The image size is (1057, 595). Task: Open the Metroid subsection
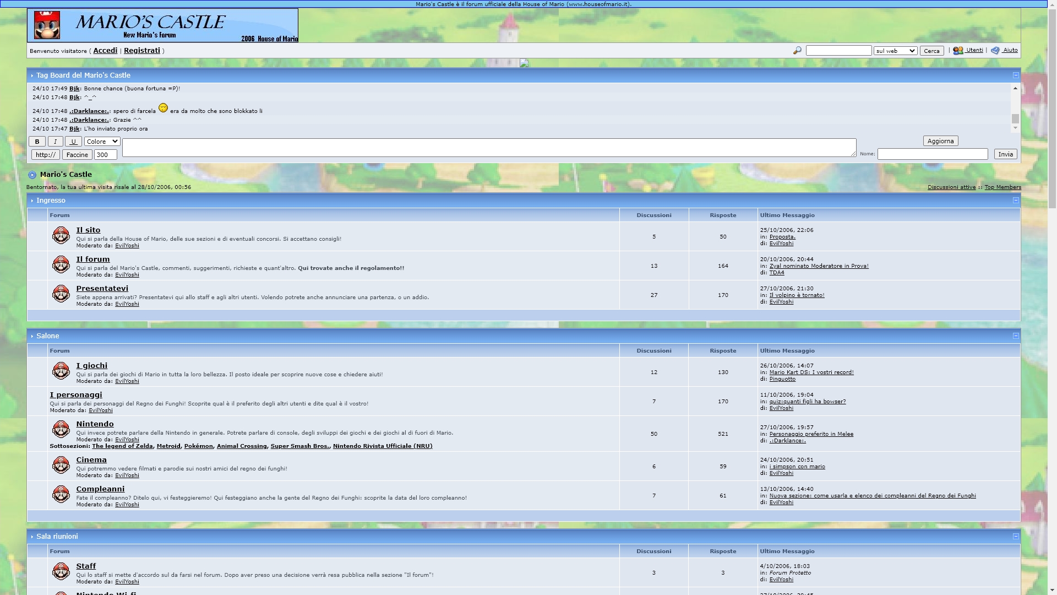coord(168,446)
